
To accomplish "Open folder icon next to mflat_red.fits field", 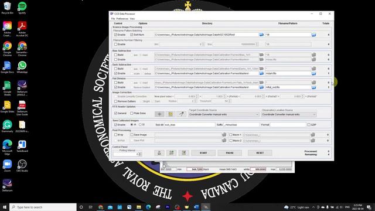I will [x=313, y=87].
